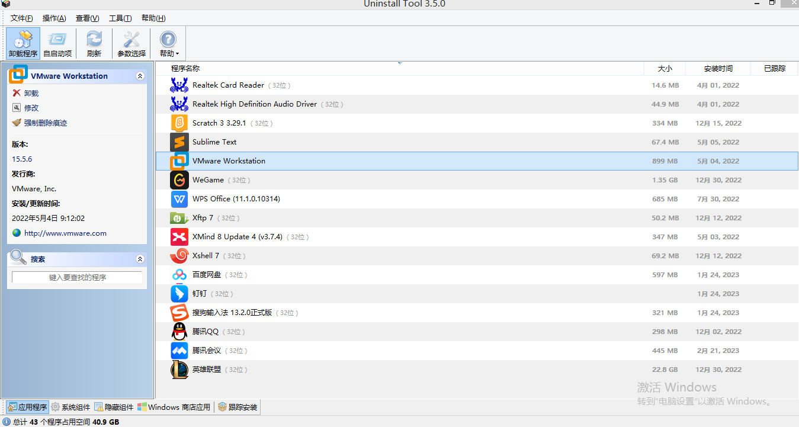Click Modify (修改) in details panel
Image resolution: width=799 pixels, height=427 pixels.
click(31, 108)
